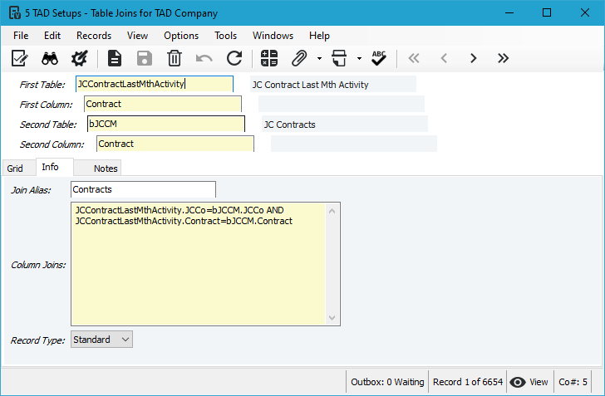The height and width of the screenshot is (396, 605).
Task: Click the Column Joins scrollbar up arrow
Action: pos(332,211)
